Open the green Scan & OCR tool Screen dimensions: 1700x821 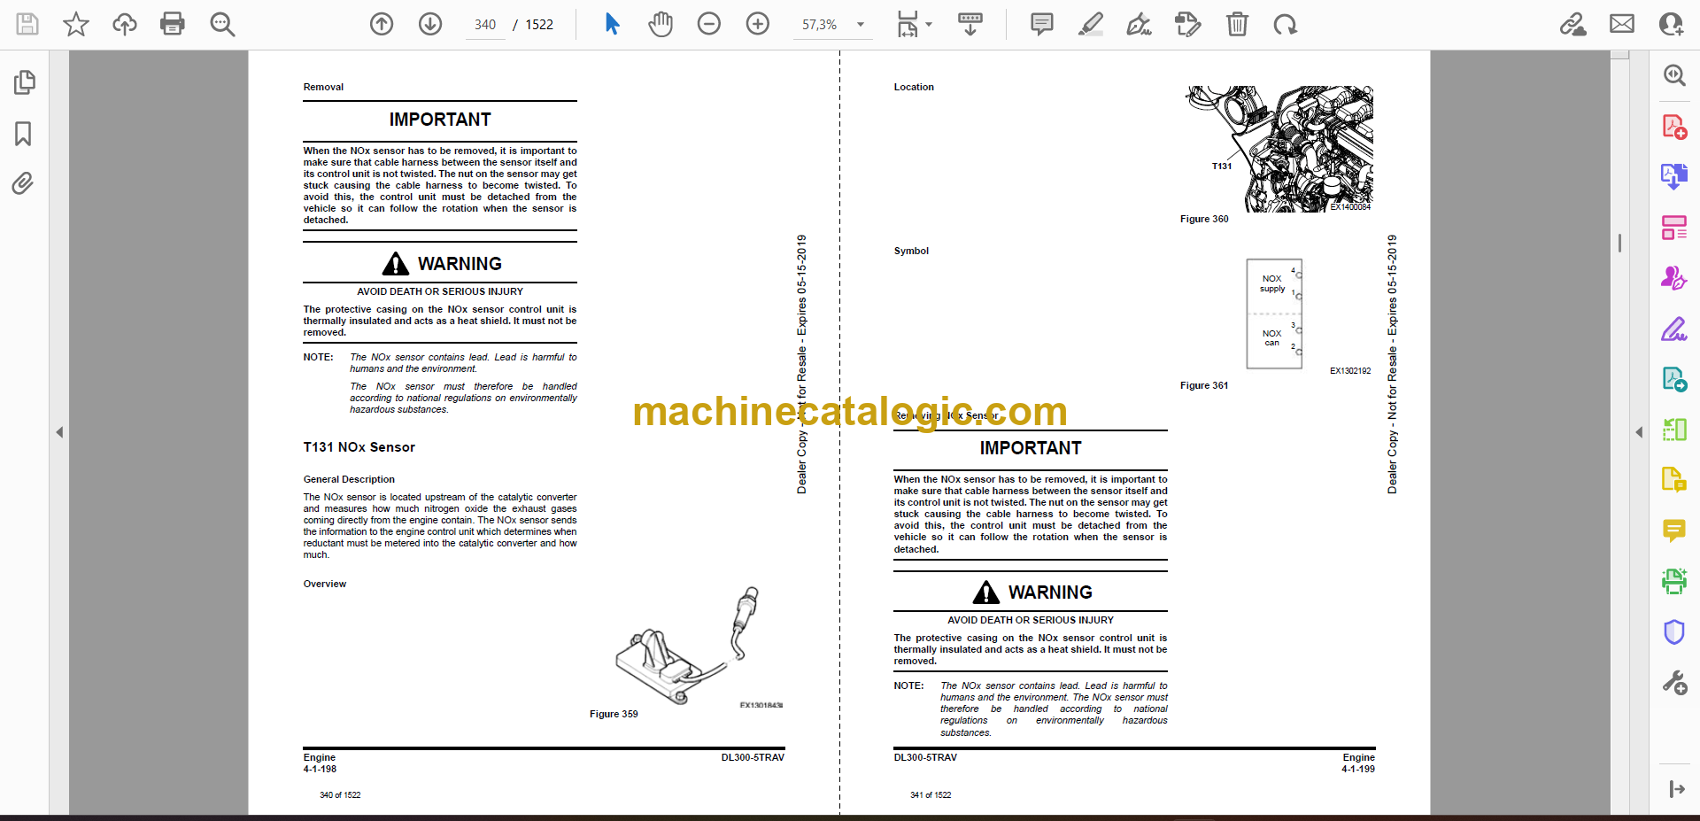point(1674,581)
